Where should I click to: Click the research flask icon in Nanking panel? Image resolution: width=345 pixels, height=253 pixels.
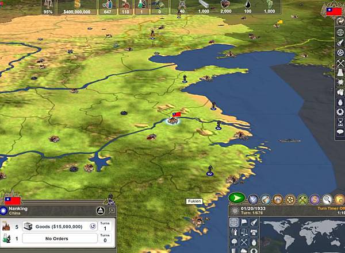click(x=6, y=239)
